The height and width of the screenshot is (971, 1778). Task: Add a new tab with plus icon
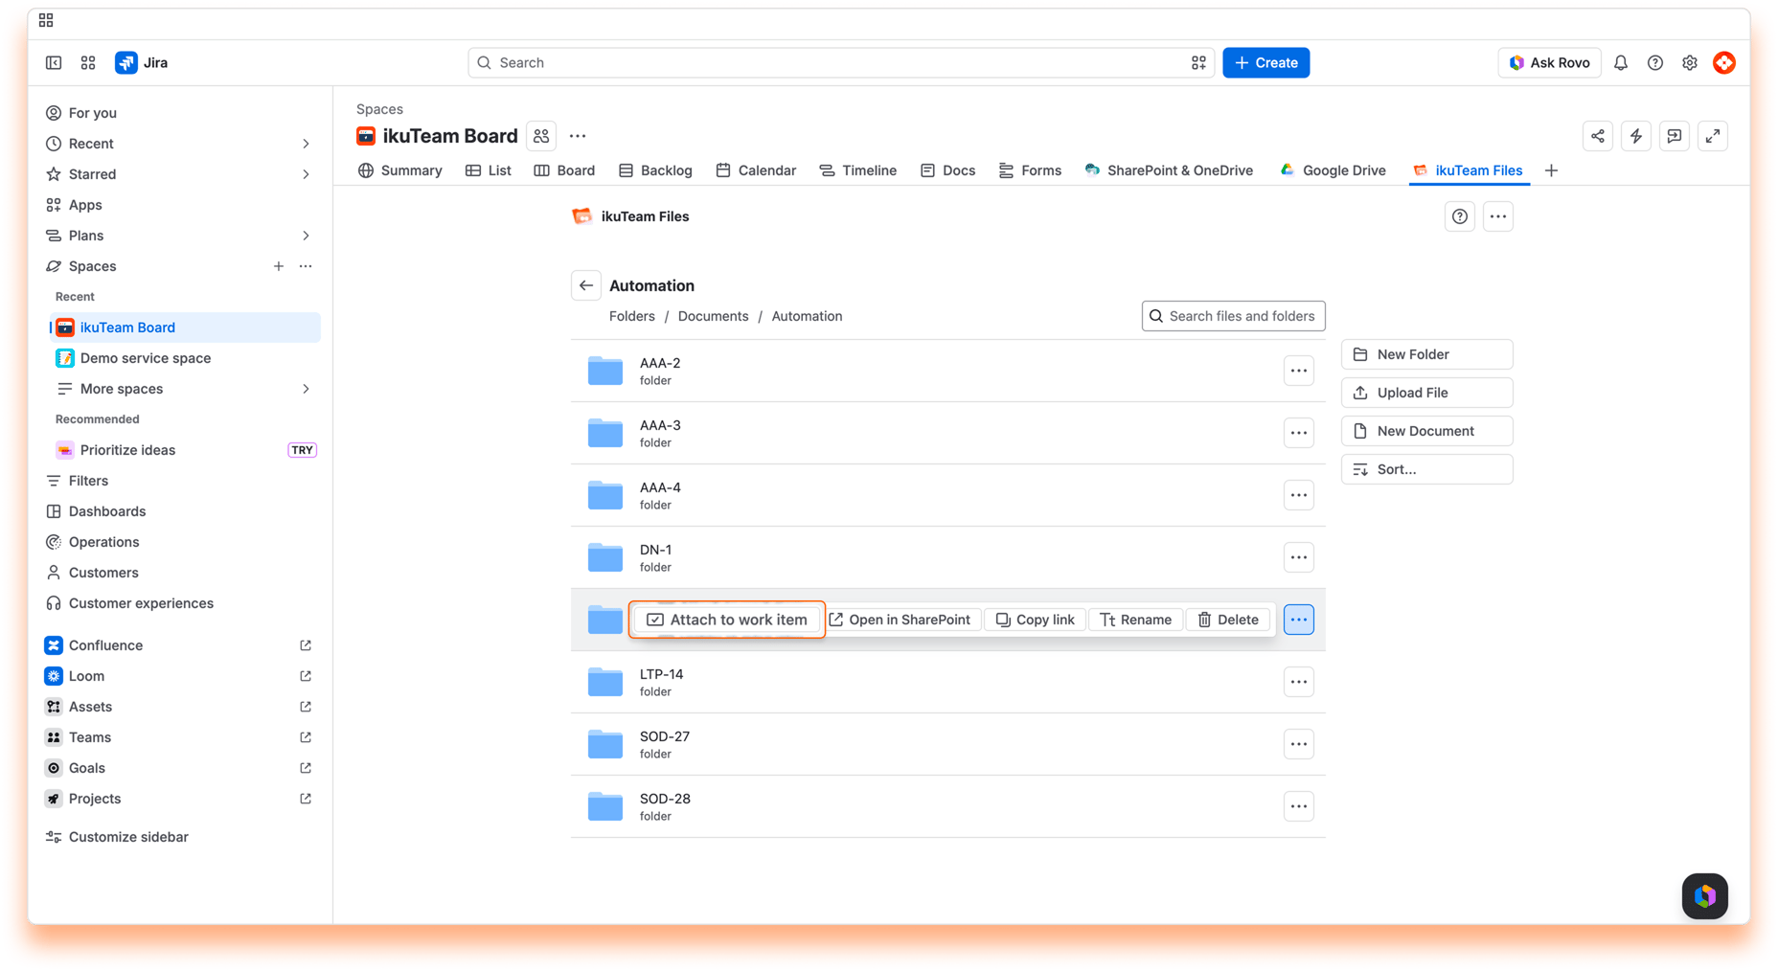[1552, 170]
